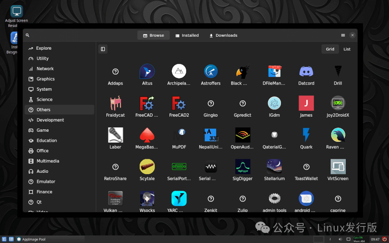Switch to the Installed tab
The width and height of the screenshot is (389, 243).
pos(187,35)
